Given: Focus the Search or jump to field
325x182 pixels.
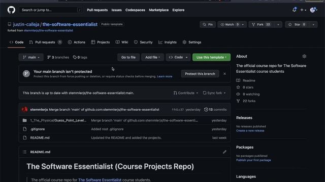Looking at the screenshot, I should pyautogui.click(x=51, y=10).
